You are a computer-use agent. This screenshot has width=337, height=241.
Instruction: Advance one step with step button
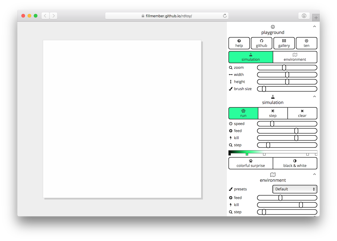coord(273,113)
